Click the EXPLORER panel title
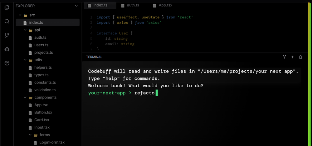The image size is (312, 146). tap(25, 6)
